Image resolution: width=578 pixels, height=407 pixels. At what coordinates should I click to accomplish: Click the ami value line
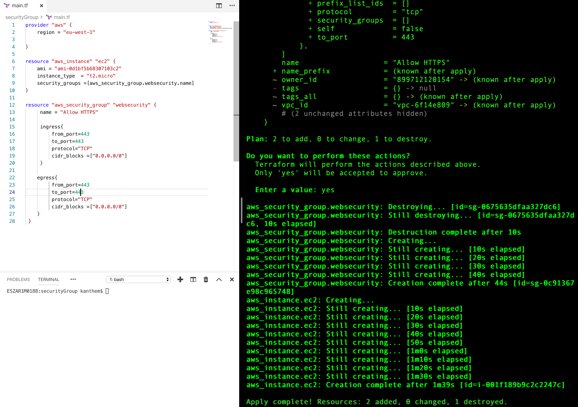[x=79, y=69]
